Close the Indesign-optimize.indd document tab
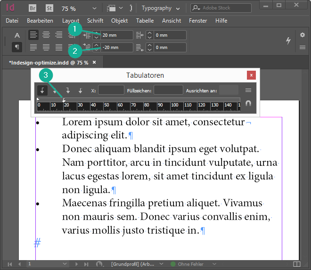The height and width of the screenshot is (270, 311). [94, 62]
